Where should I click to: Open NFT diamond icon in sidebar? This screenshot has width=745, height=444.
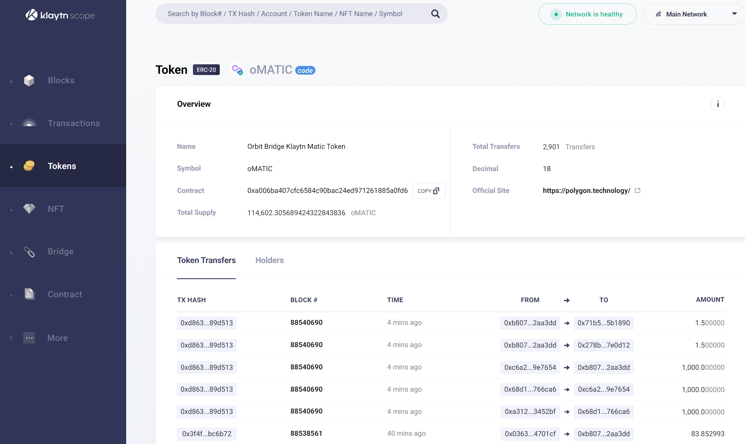click(x=29, y=209)
